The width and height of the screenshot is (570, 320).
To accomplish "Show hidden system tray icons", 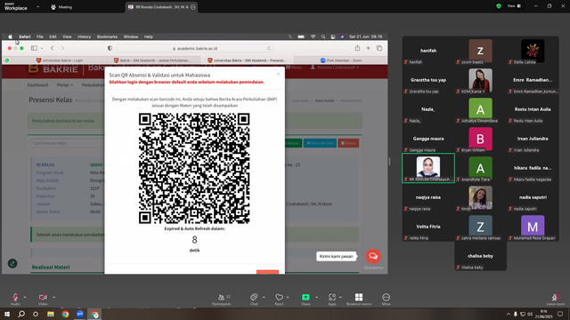I will [509, 314].
